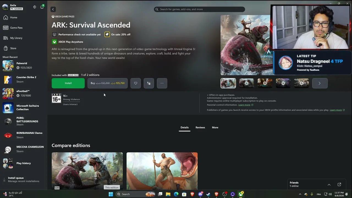Select the first screenshot thumbnail
The image size is (352, 198).
[x=228, y=83]
